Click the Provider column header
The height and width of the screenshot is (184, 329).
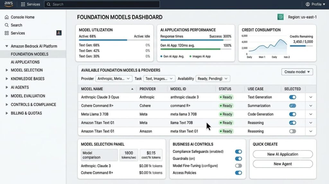(x=147, y=89)
